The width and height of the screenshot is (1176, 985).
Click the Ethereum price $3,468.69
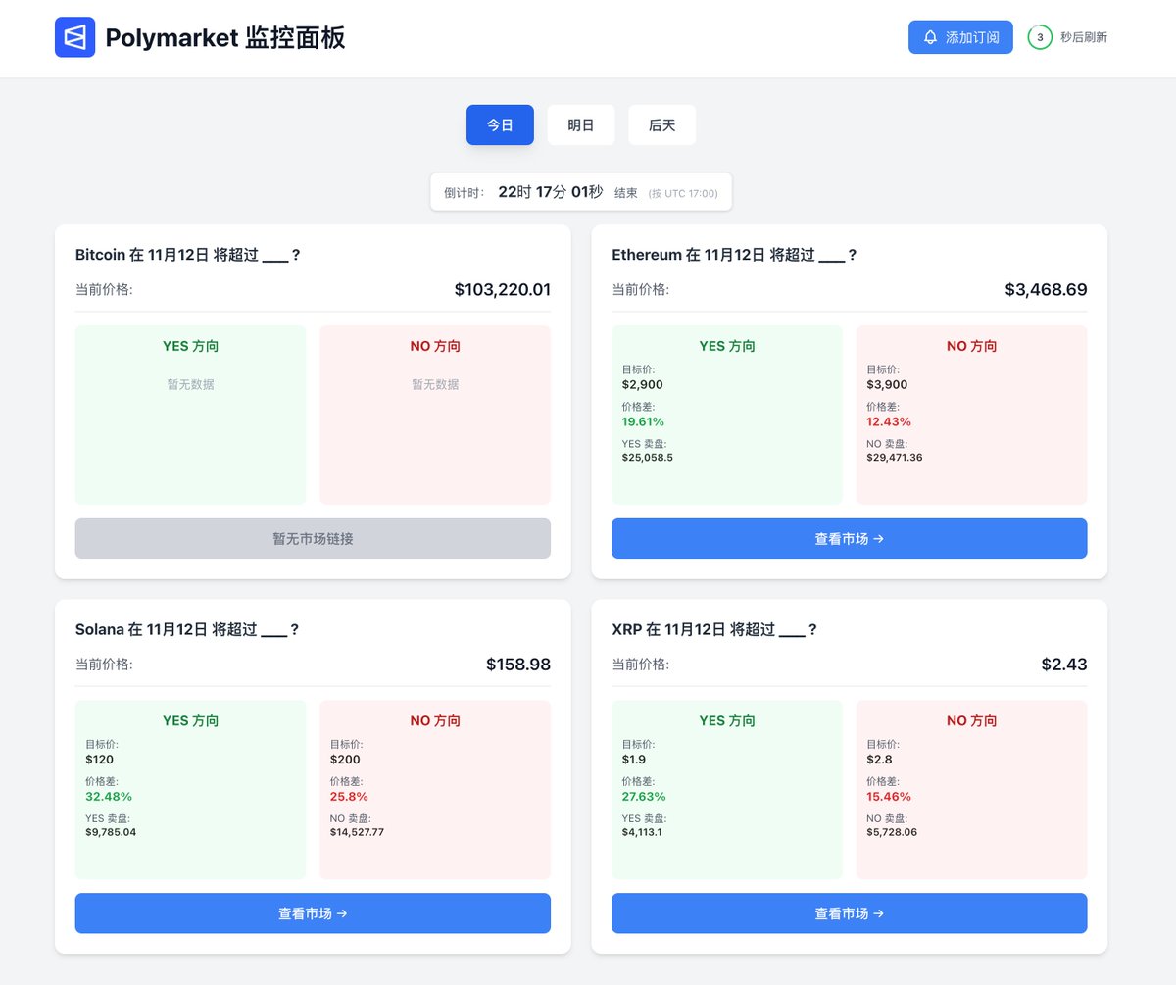[x=1046, y=290]
